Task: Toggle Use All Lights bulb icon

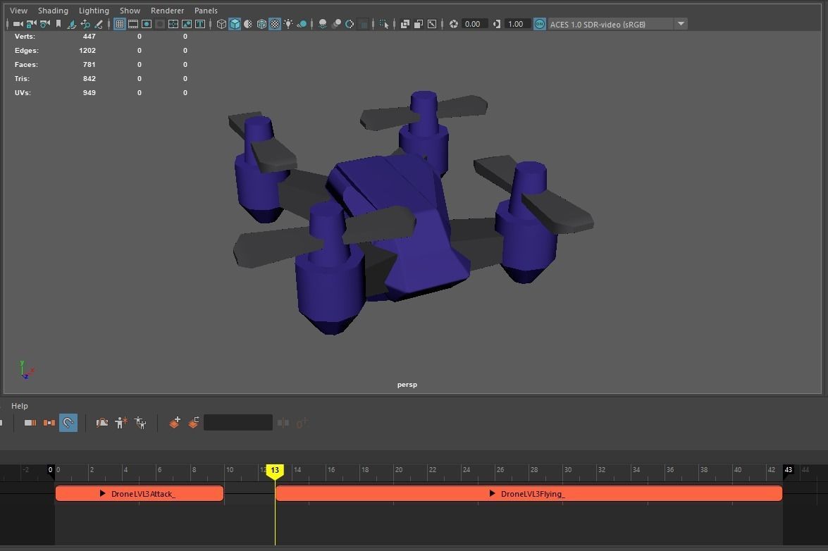Action: click(288, 24)
